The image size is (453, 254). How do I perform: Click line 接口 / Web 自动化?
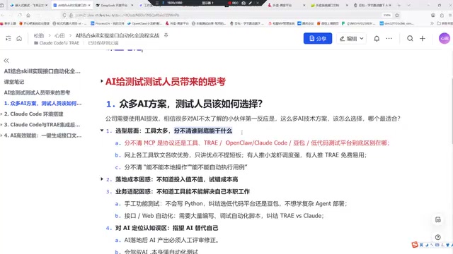pos(224,216)
